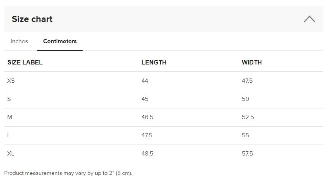Click the SIZE LABEL column header

point(25,63)
